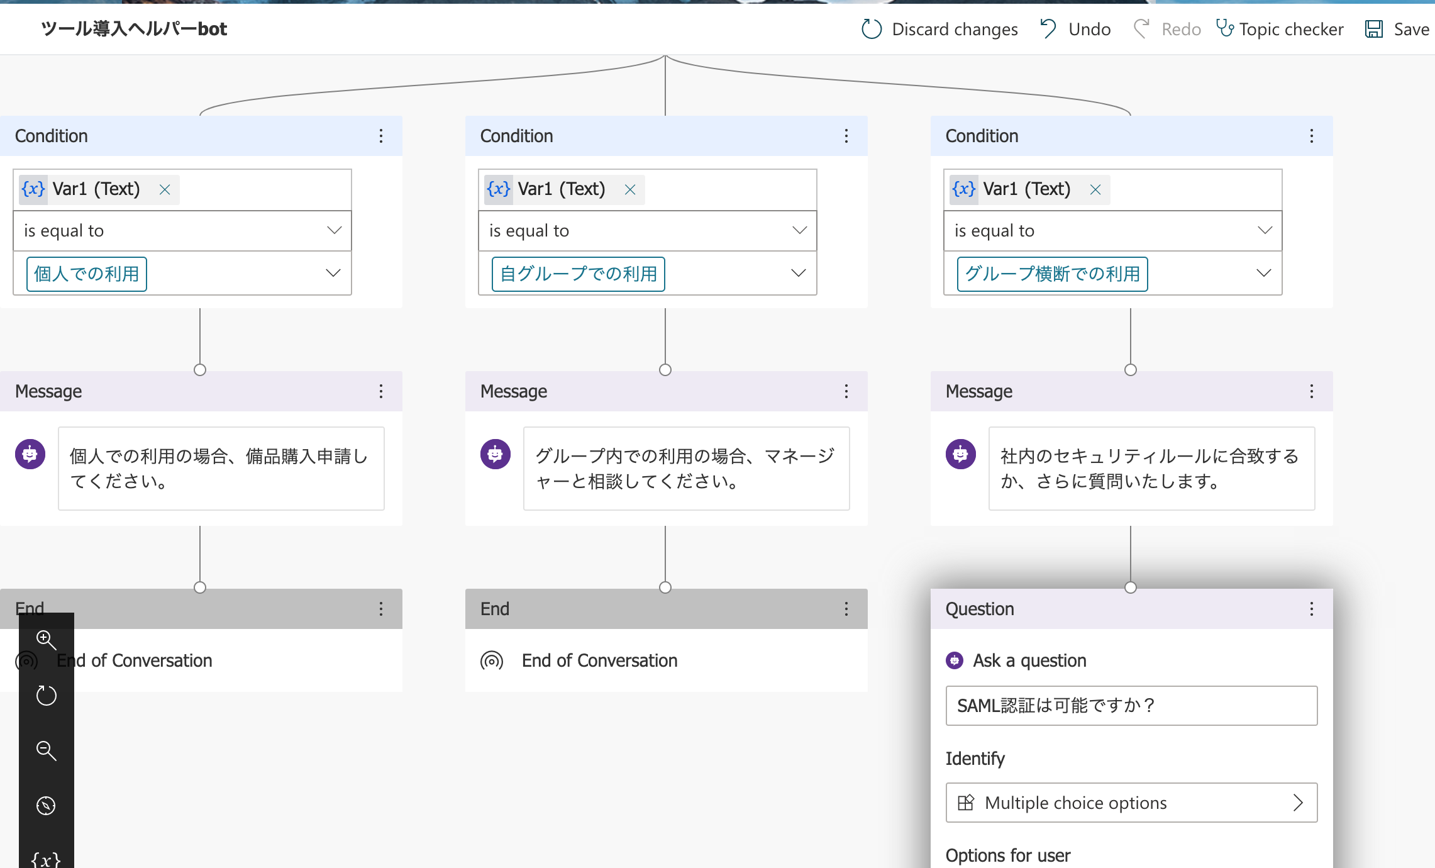Screen dimensions: 1435x868
Task: Click the zoom in magnifier icon
Action: click(46, 638)
